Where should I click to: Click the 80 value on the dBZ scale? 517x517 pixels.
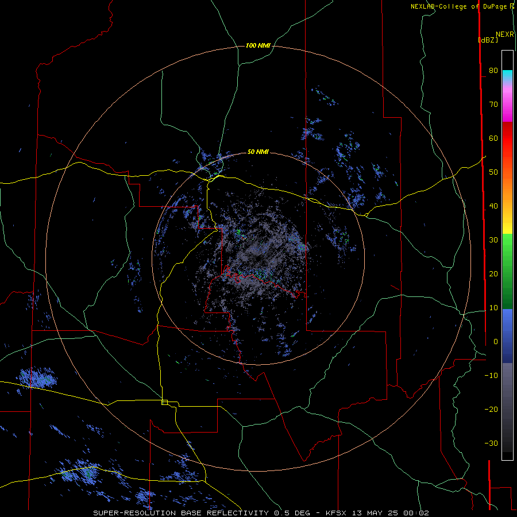pyautogui.click(x=493, y=71)
